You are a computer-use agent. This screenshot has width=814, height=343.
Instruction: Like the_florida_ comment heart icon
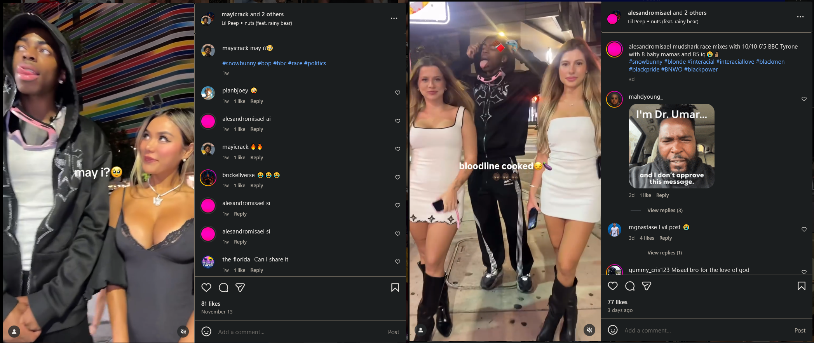[x=397, y=262]
